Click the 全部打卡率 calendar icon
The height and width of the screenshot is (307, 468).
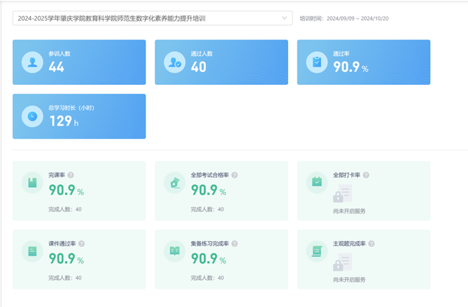click(317, 183)
